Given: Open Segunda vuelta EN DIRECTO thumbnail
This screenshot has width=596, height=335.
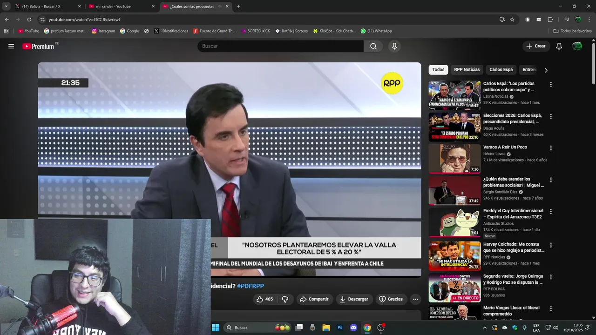Looking at the screenshot, I should pos(454,288).
